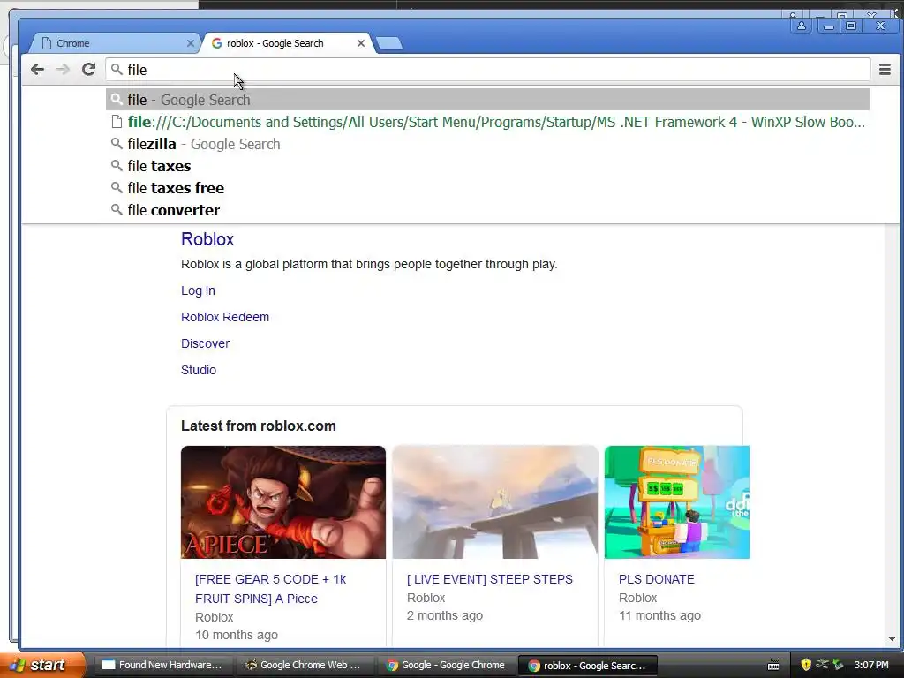Choose file - Google Search suggestion

pyautogui.click(x=487, y=100)
